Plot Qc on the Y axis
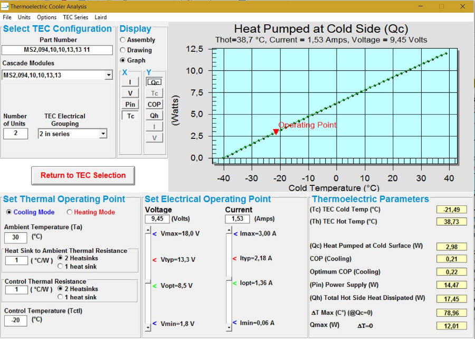 tap(154, 82)
